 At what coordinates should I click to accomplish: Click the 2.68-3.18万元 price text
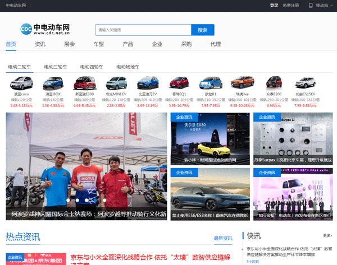tap(21, 105)
